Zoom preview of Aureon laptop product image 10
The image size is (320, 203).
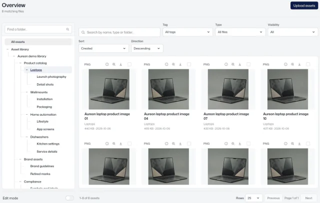point(292,64)
